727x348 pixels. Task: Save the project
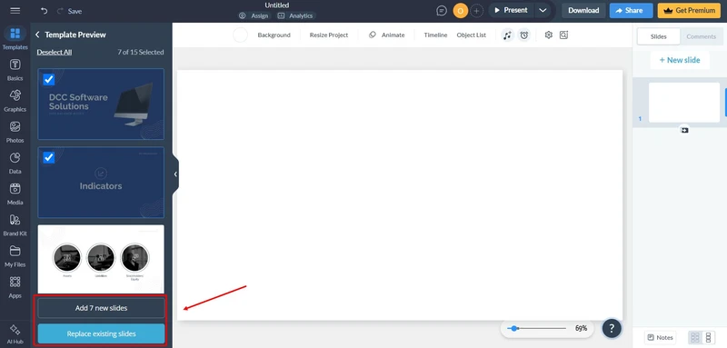pos(75,11)
